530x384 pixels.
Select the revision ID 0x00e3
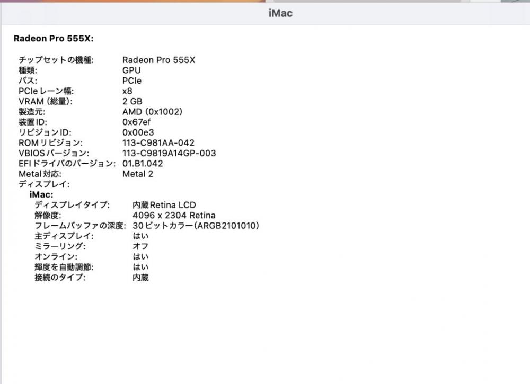pos(138,133)
